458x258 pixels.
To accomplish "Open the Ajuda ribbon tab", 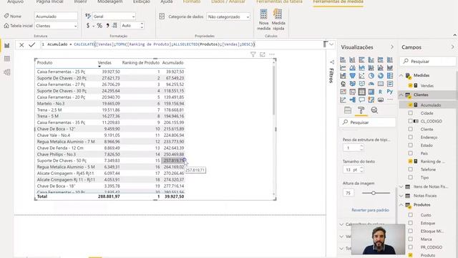I will (x=167, y=1).
